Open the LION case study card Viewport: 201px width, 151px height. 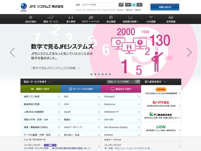tap(161, 128)
